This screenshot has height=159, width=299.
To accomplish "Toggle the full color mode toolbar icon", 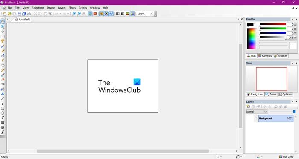I will point(132,14).
